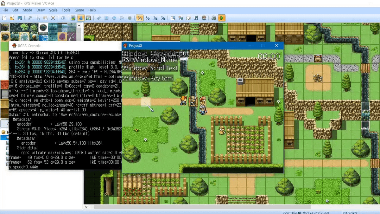Click the RGSS Console window title bar
The width and height of the screenshot is (380, 214).
65,46
